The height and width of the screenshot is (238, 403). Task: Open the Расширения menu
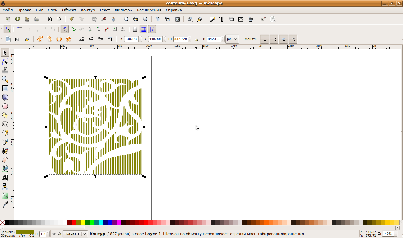[x=149, y=10]
